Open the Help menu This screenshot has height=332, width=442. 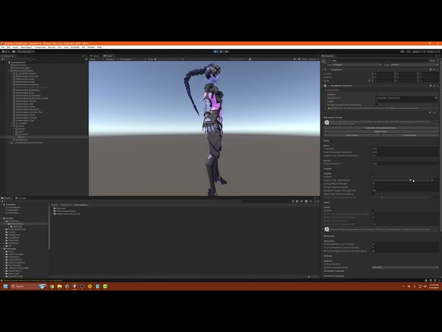coord(99,47)
